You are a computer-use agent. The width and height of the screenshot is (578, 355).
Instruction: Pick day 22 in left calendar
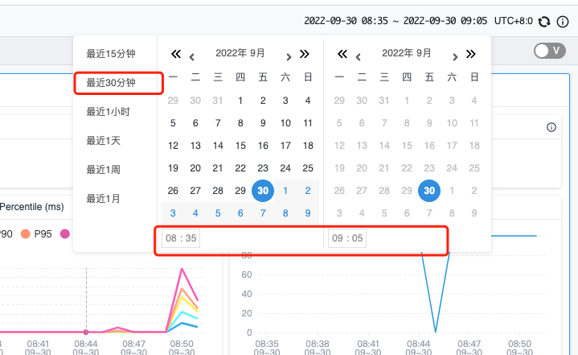pos(240,168)
